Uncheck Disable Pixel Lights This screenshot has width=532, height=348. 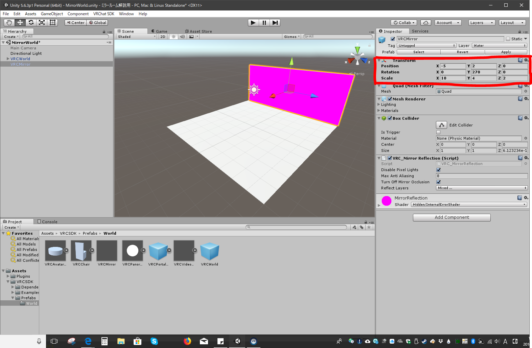click(x=438, y=170)
